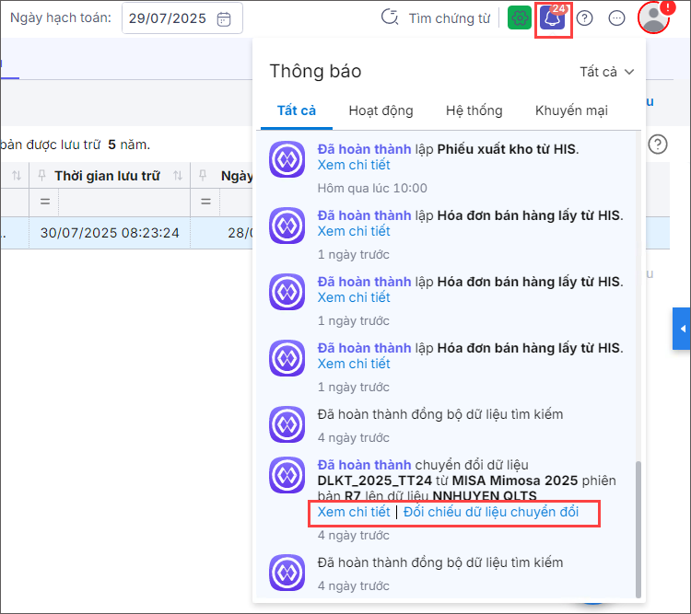The width and height of the screenshot is (691, 614).
Task: Open Đối chiếu dữ liệu chuyển đổi link
Action: 491,512
